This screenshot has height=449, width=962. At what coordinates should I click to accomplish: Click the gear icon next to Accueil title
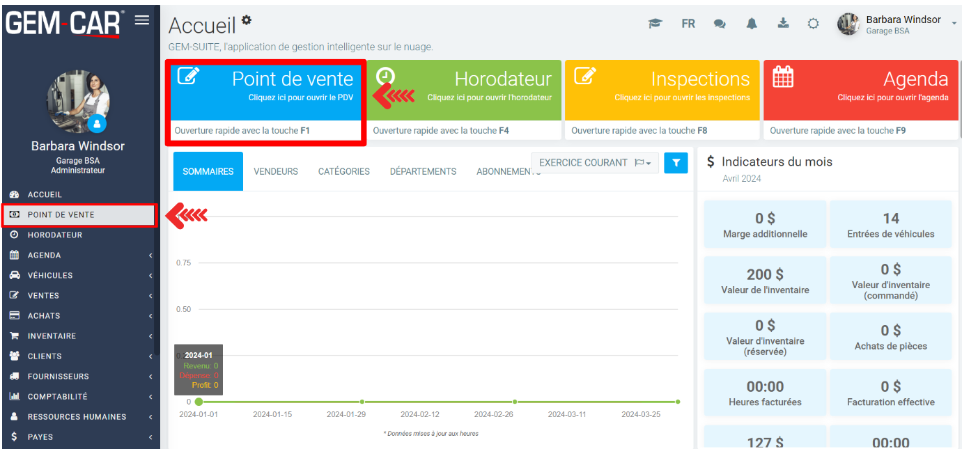[246, 21]
